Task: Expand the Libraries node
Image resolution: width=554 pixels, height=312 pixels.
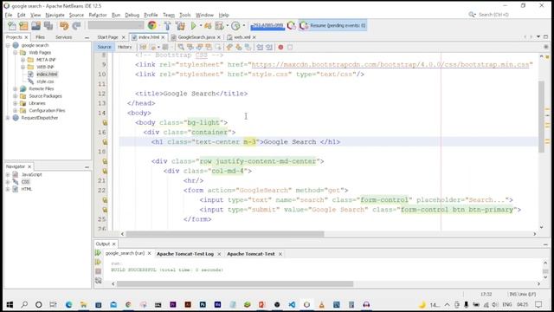Action: pos(16,103)
